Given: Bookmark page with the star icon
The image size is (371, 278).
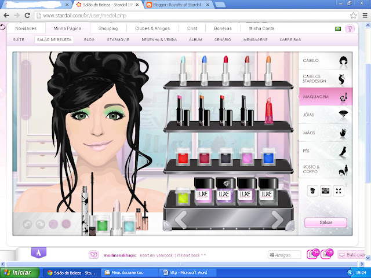Looking at the screenshot, I should click(x=353, y=16).
